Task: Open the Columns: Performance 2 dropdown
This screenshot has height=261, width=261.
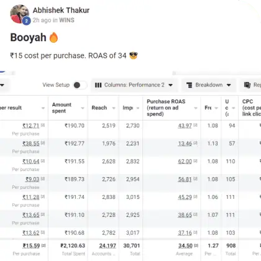Action: pyautogui.click(x=134, y=85)
